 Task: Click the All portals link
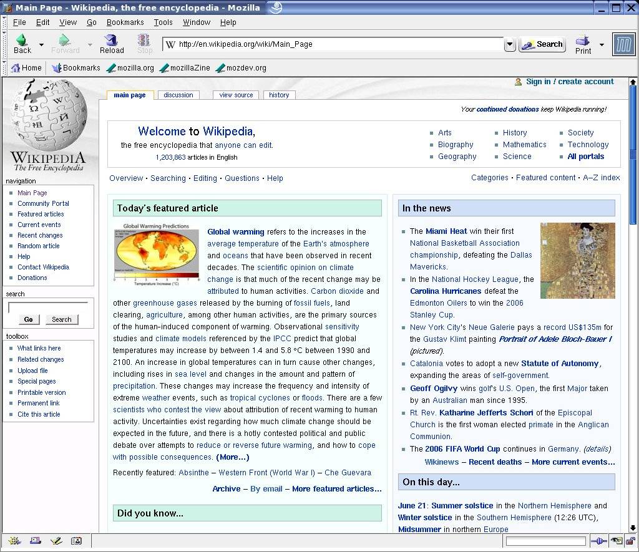click(585, 157)
